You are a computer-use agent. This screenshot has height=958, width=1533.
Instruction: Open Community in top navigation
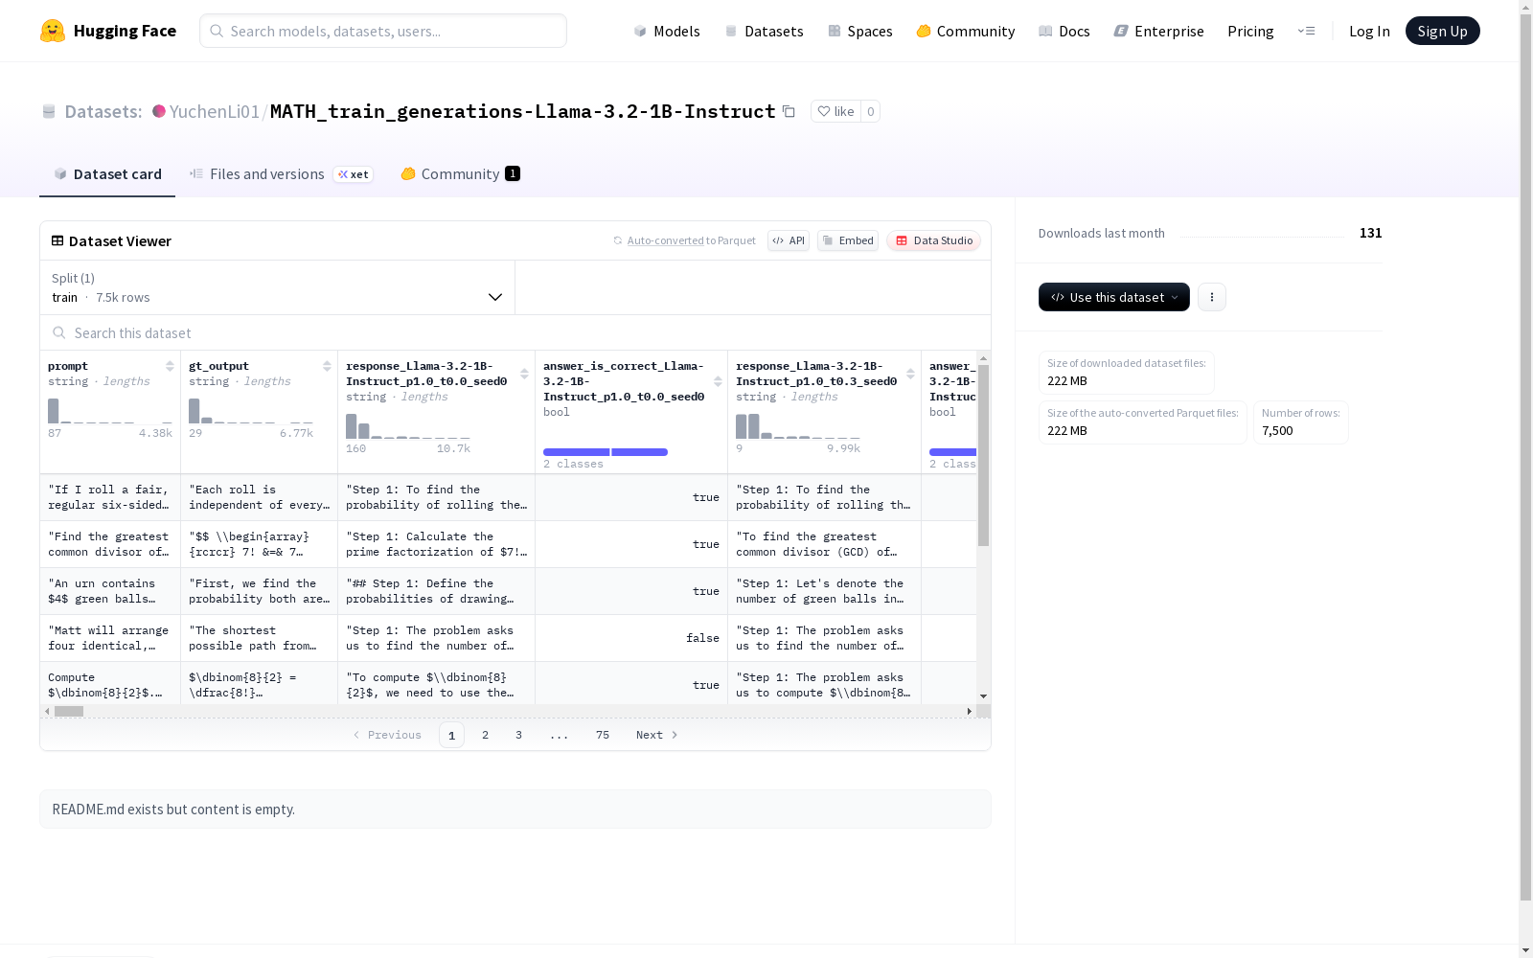[x=965, y=31]
